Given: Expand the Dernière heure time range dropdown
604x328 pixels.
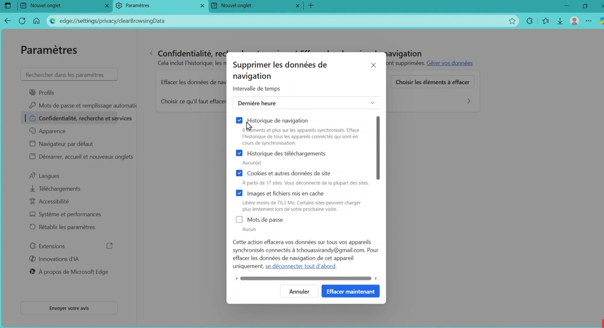Looking at the screenshot, I should 306,103.
